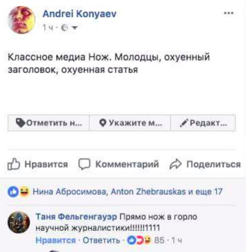Click the blue like reaction icon below the post

(x=13, y=192)
